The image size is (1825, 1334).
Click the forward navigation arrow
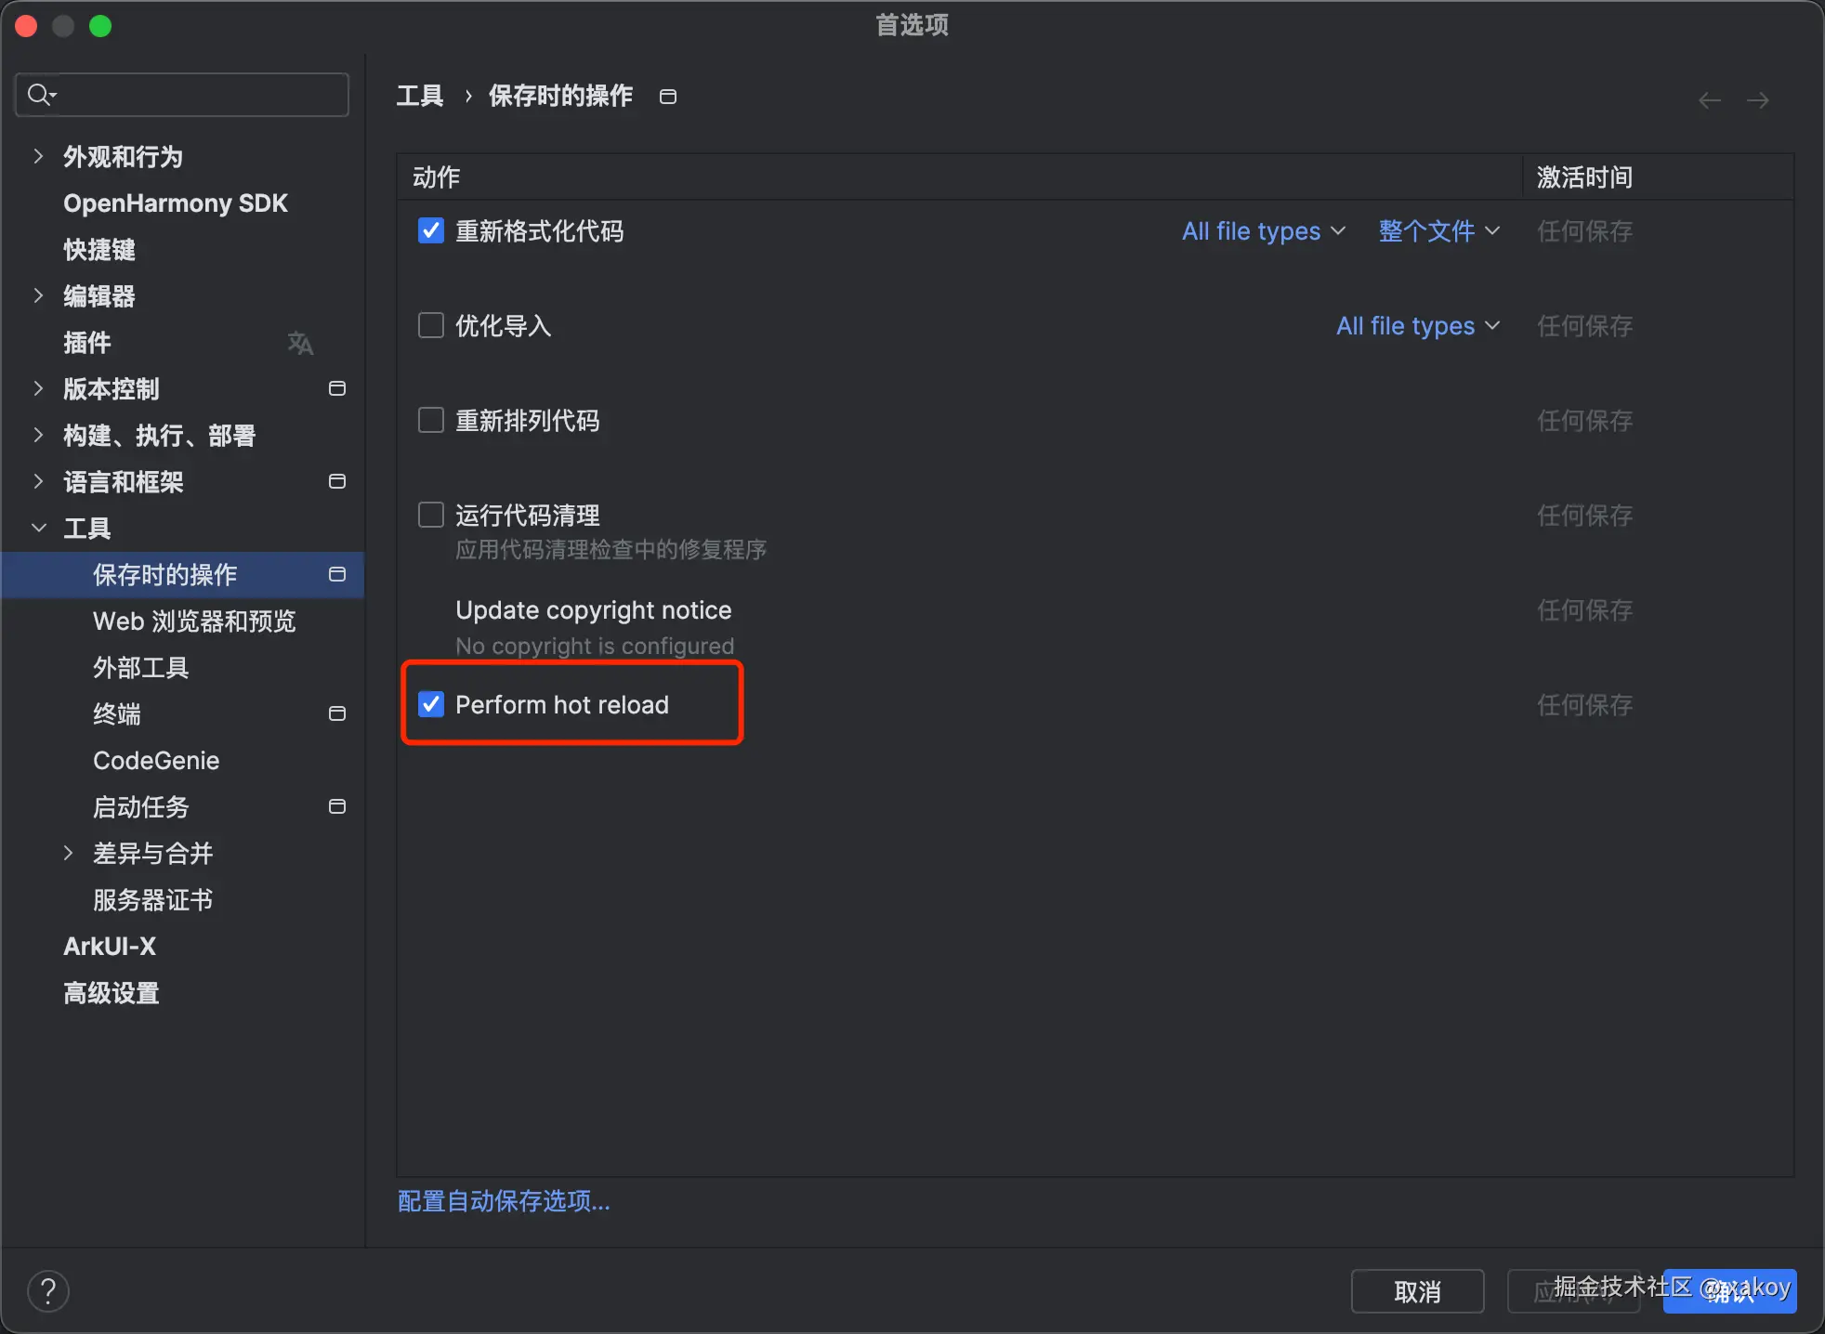tap(1757, 100)
